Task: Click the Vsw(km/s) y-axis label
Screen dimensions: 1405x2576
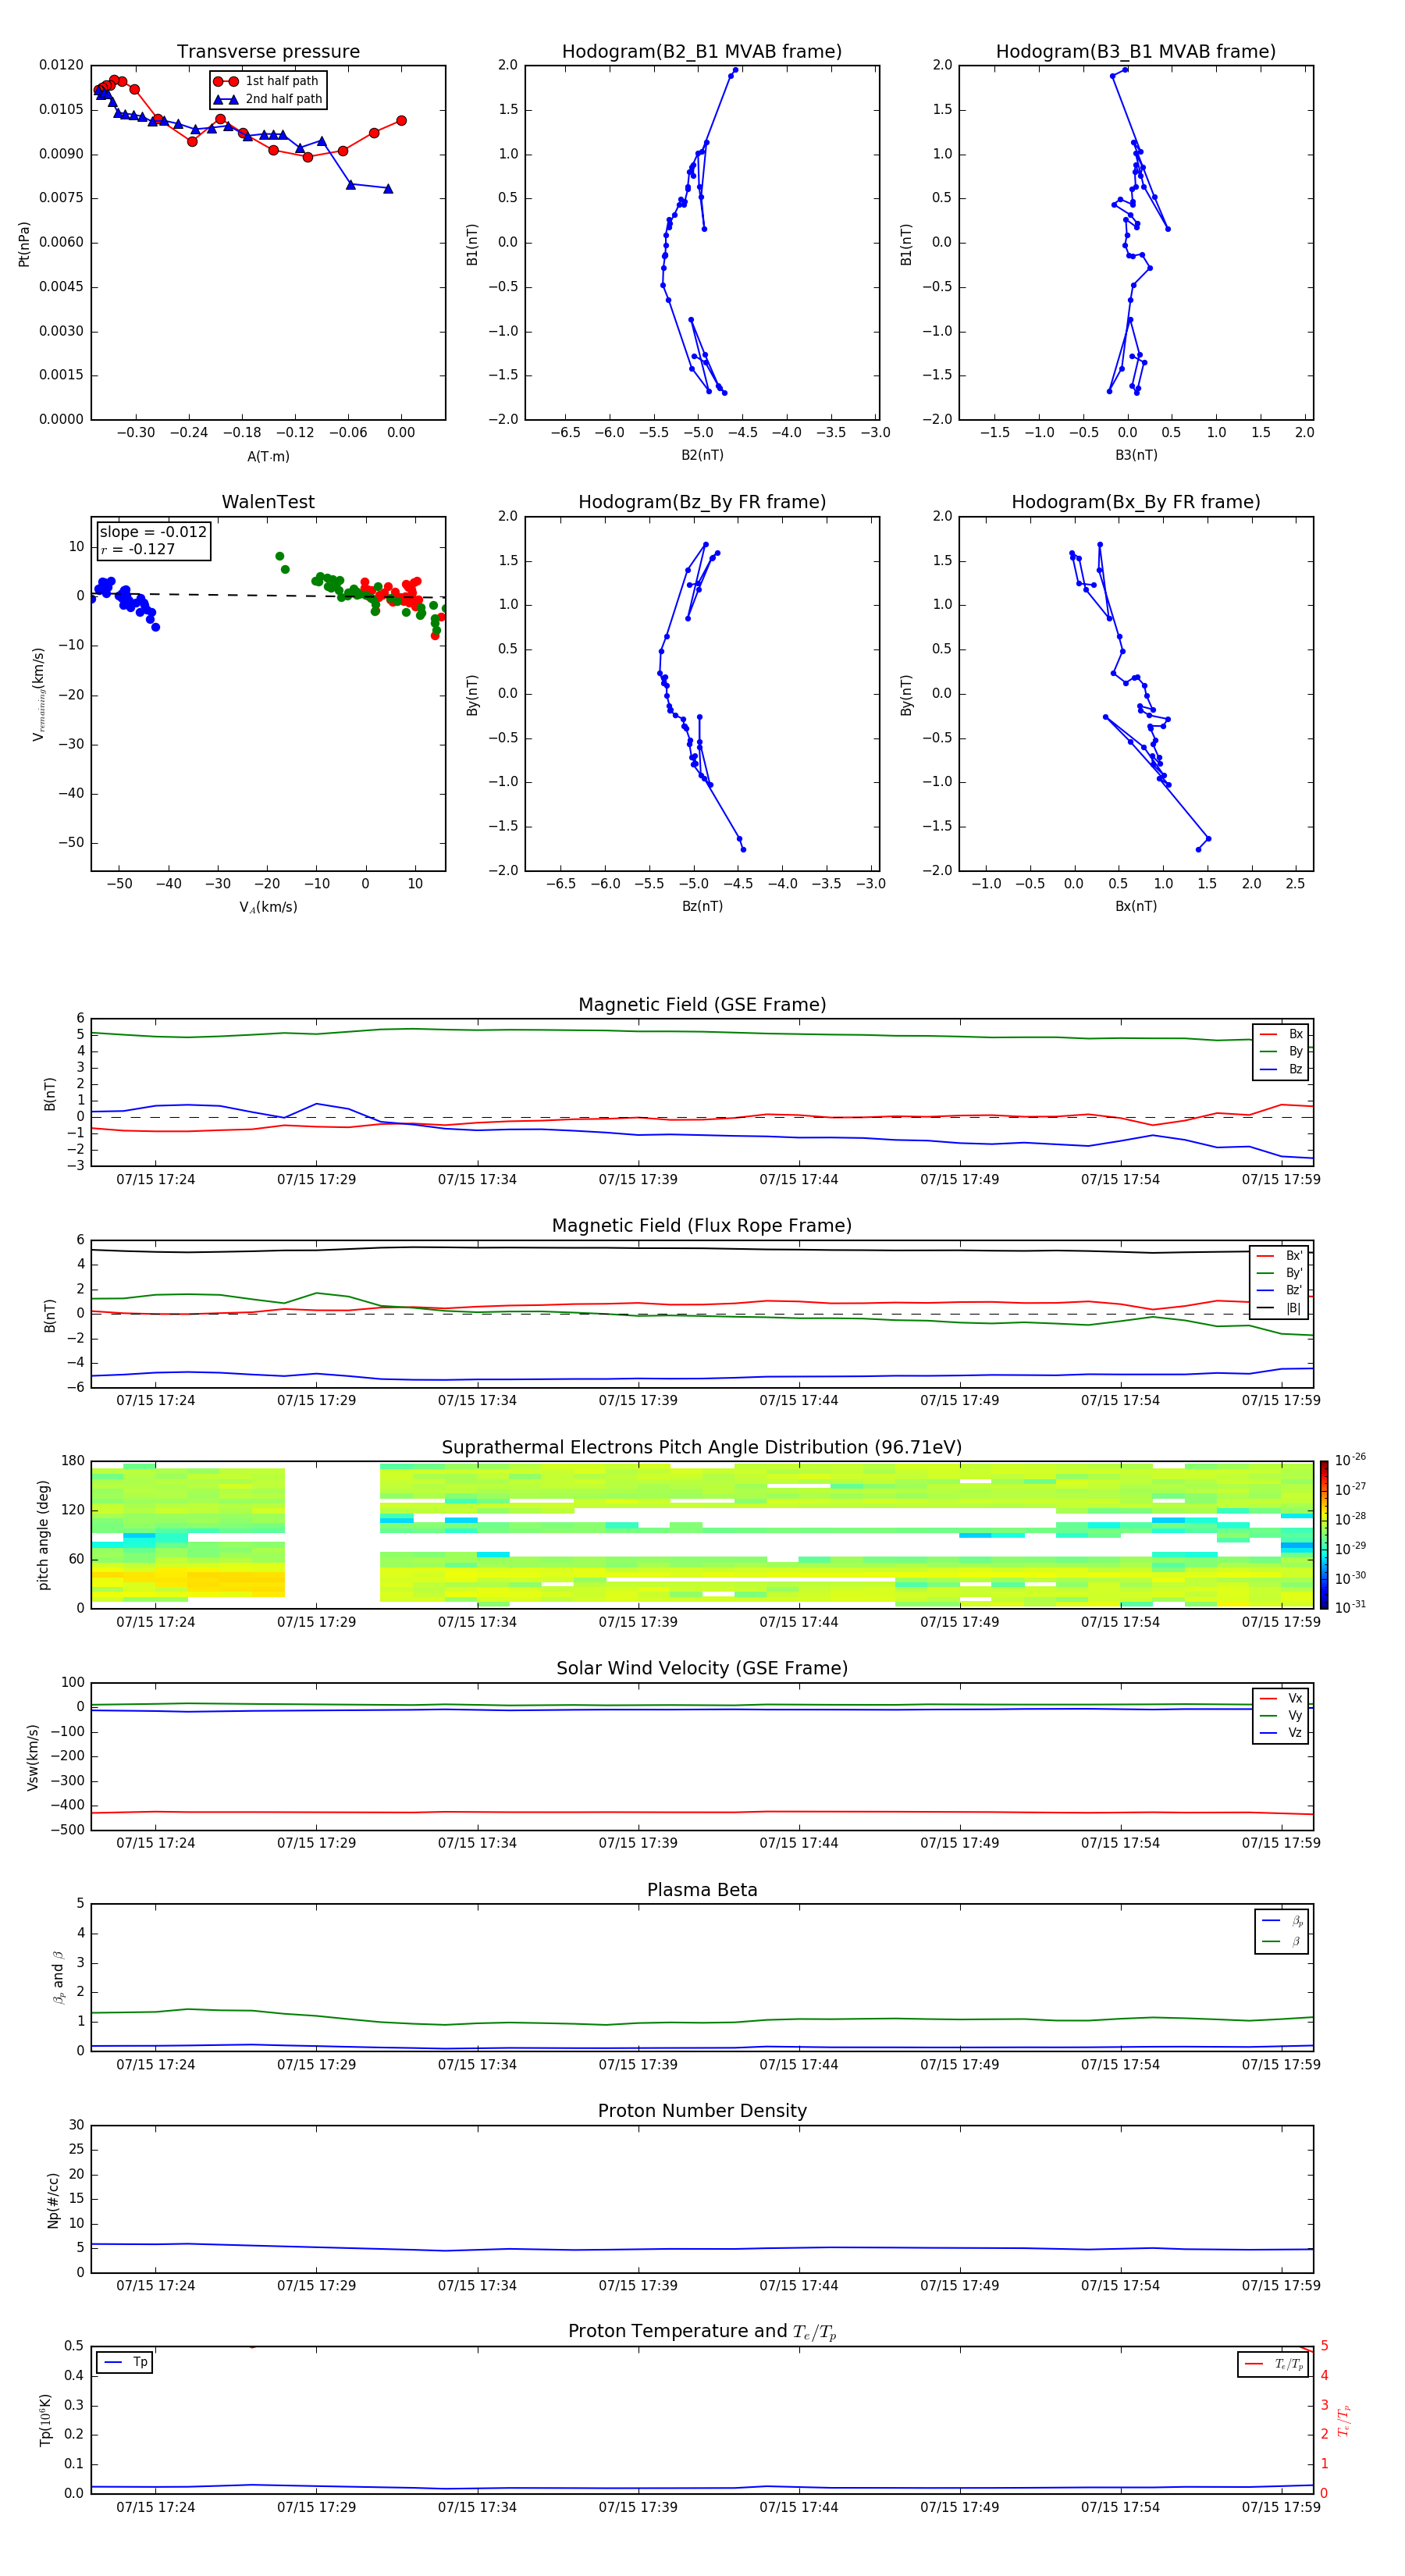Action: point(33,1757)
